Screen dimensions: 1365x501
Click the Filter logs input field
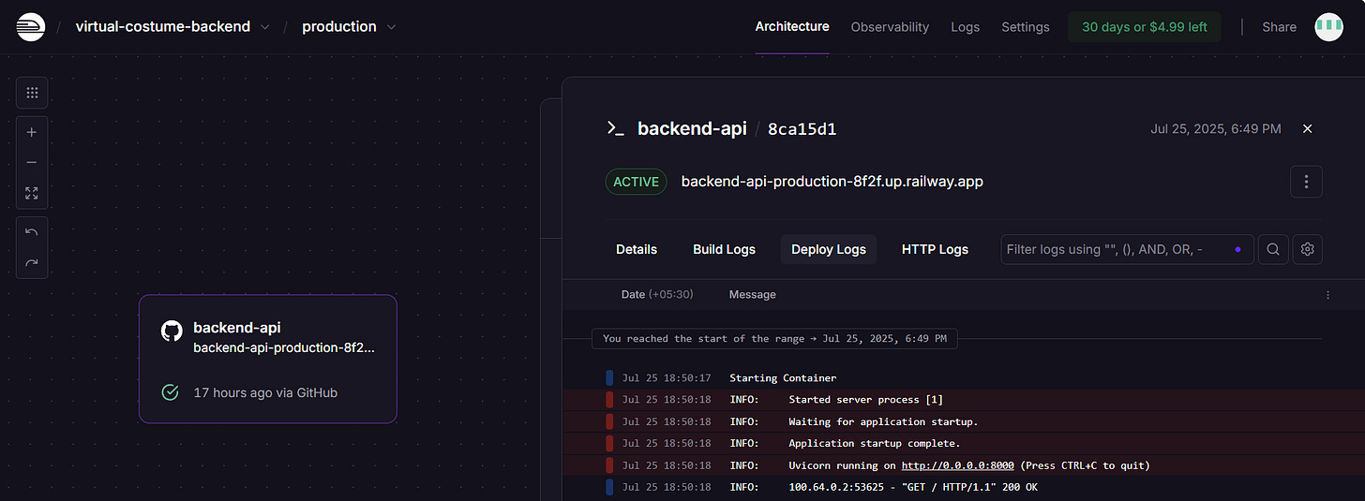coord(1116,249)
